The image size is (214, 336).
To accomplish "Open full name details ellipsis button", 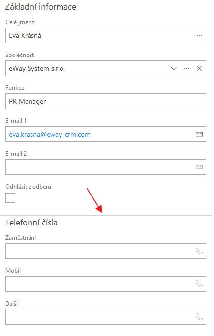I will [199, 35].
